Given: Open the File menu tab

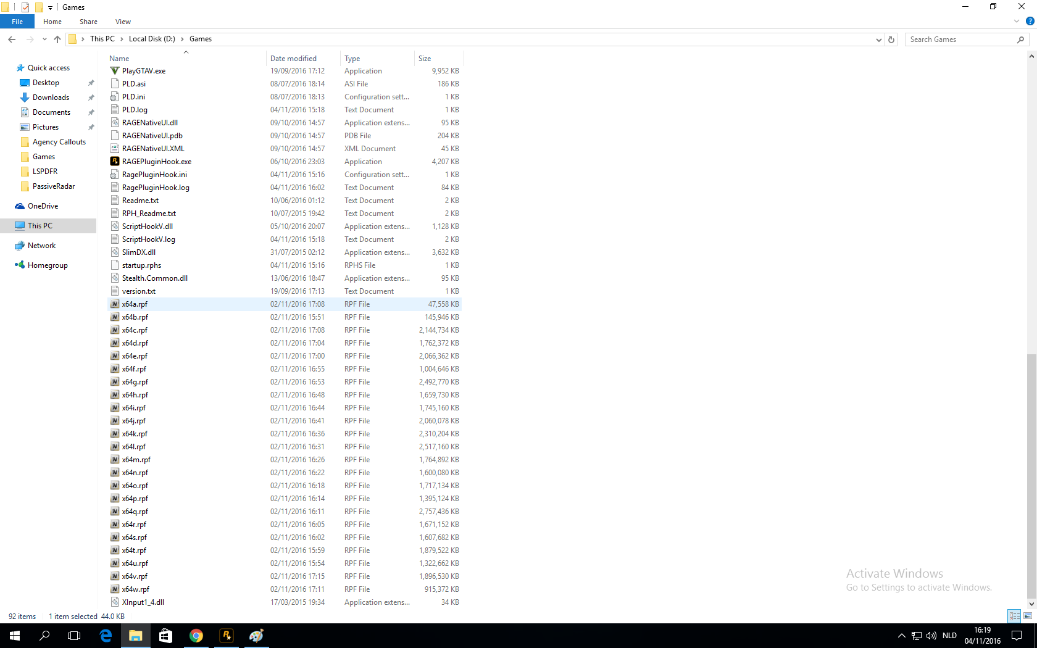Looking at the screenshot, I should coord(17,22).
